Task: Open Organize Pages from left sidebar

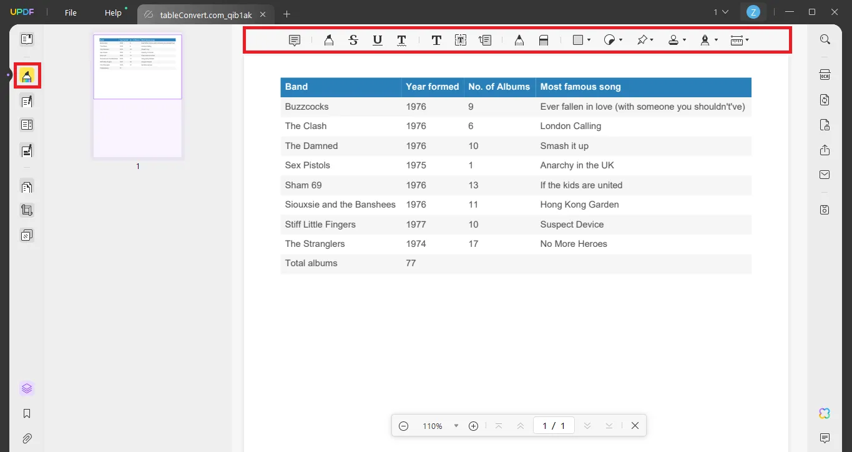Action: 26,186
